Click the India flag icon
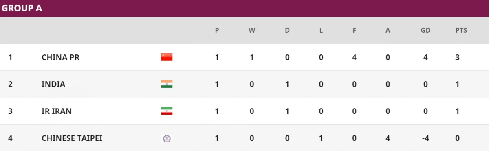 click(167, 84)
